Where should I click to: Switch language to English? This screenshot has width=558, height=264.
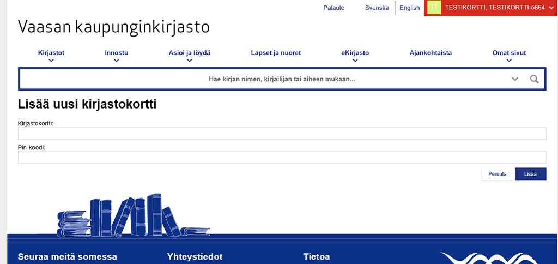(410, 8)
